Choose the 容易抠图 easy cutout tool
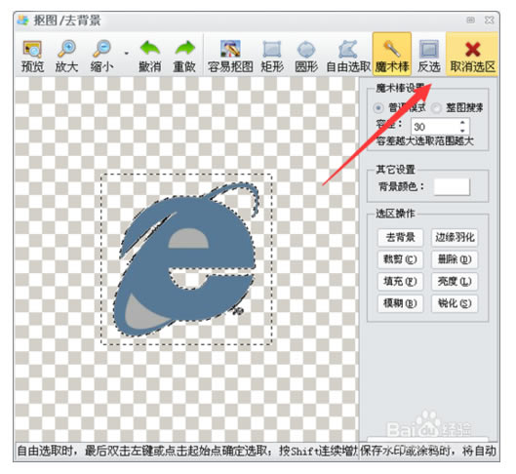The image size is (516, 474). pos(230,57)
